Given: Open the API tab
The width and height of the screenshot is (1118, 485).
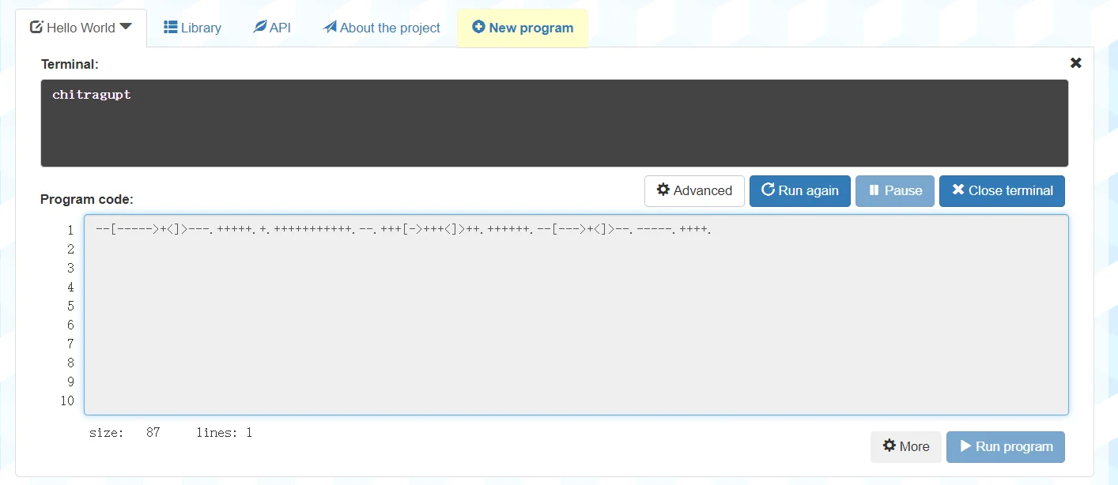Looking at the screenshot, I should pos(272,28).
